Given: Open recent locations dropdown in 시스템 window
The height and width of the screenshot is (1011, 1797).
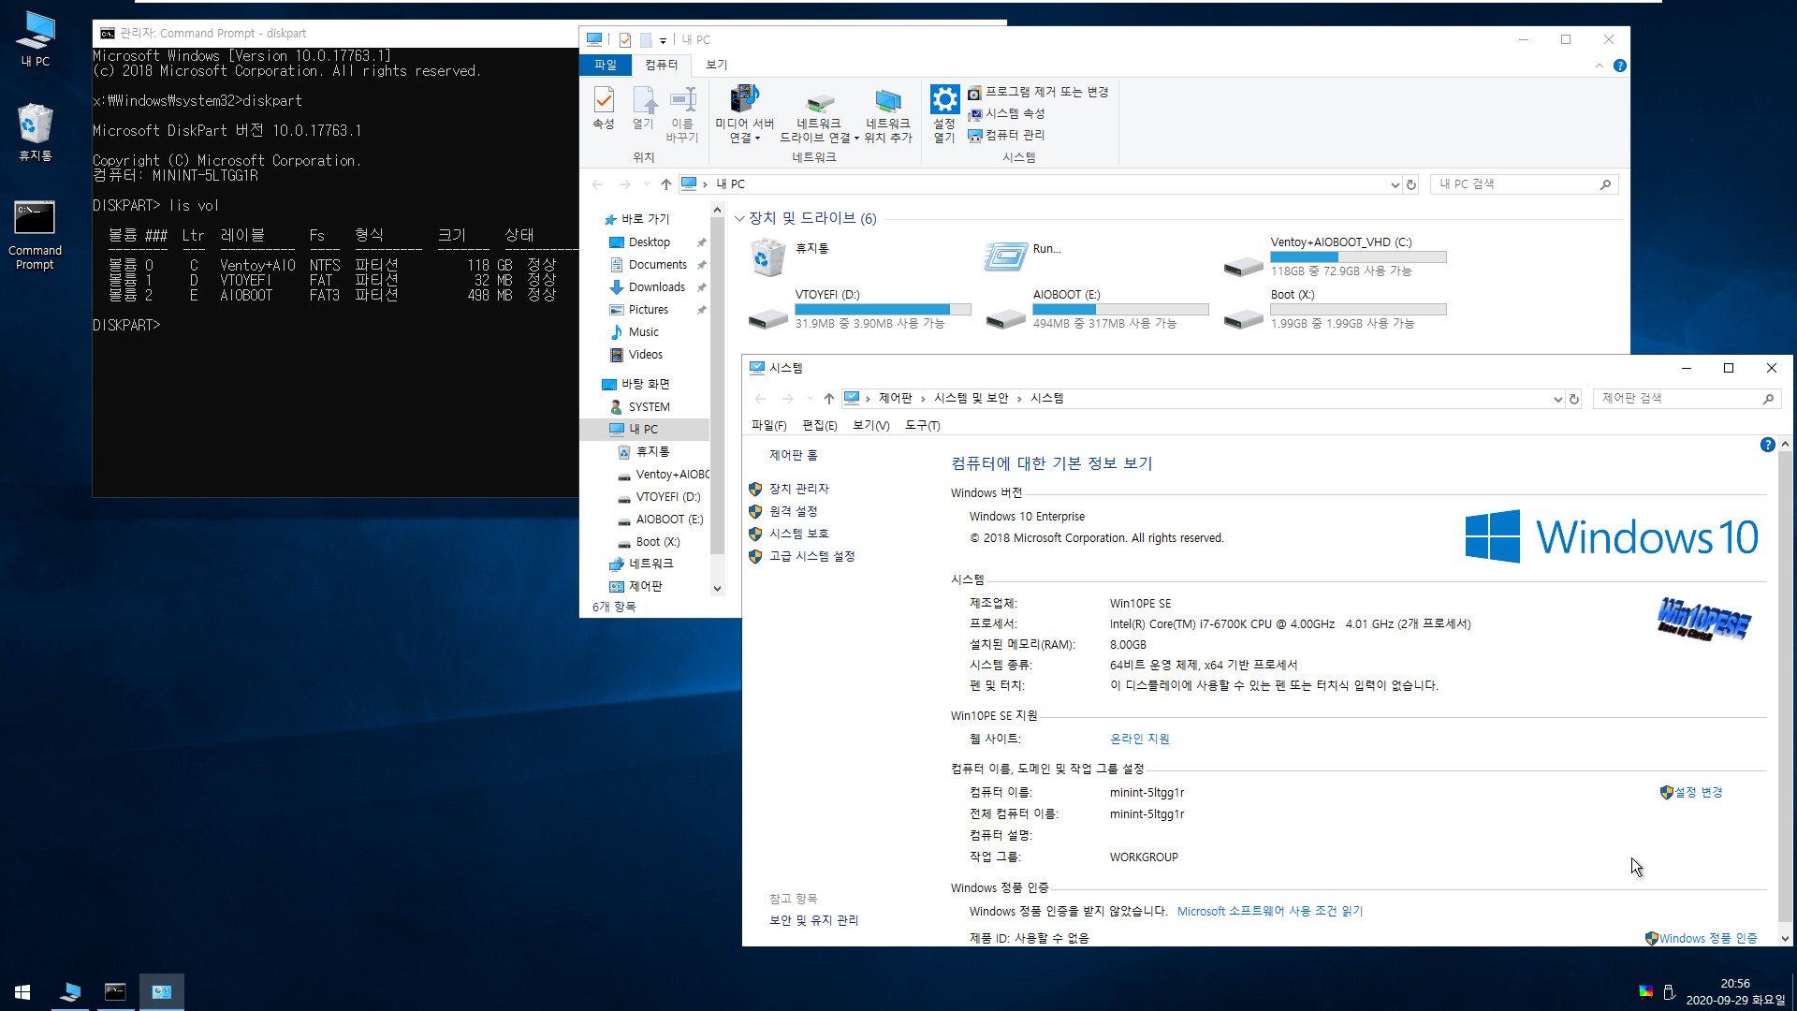Looking at the screenshot, I should 811,399.
